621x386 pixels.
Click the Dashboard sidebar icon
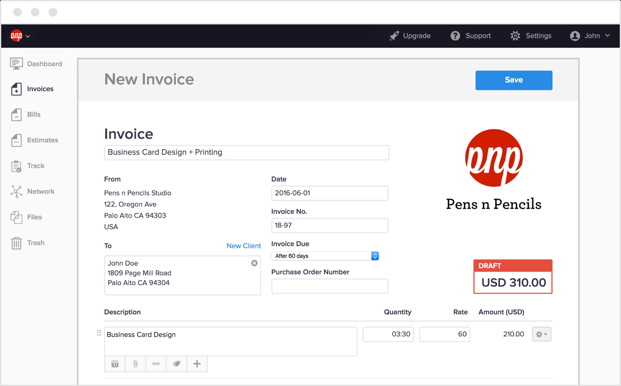click(16, 63)
